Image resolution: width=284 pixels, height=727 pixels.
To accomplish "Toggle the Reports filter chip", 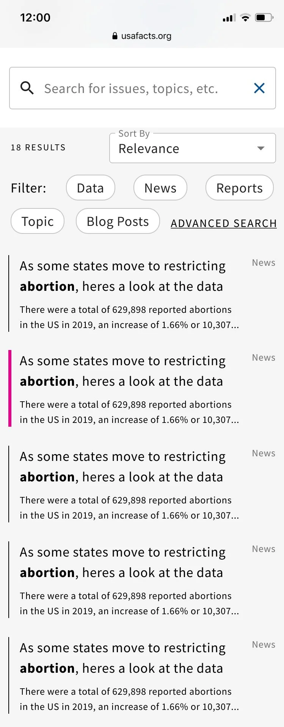I will 240,188.
